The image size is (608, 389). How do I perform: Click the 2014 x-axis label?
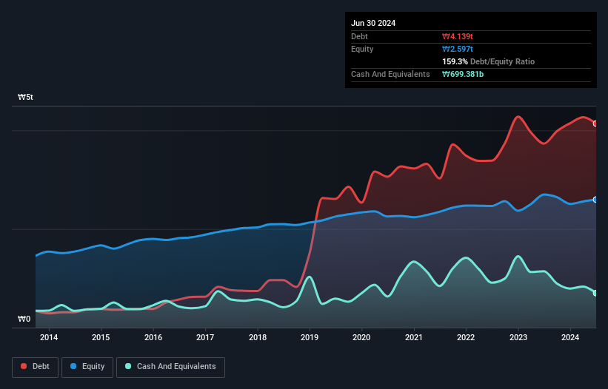[x=49, y=337]
